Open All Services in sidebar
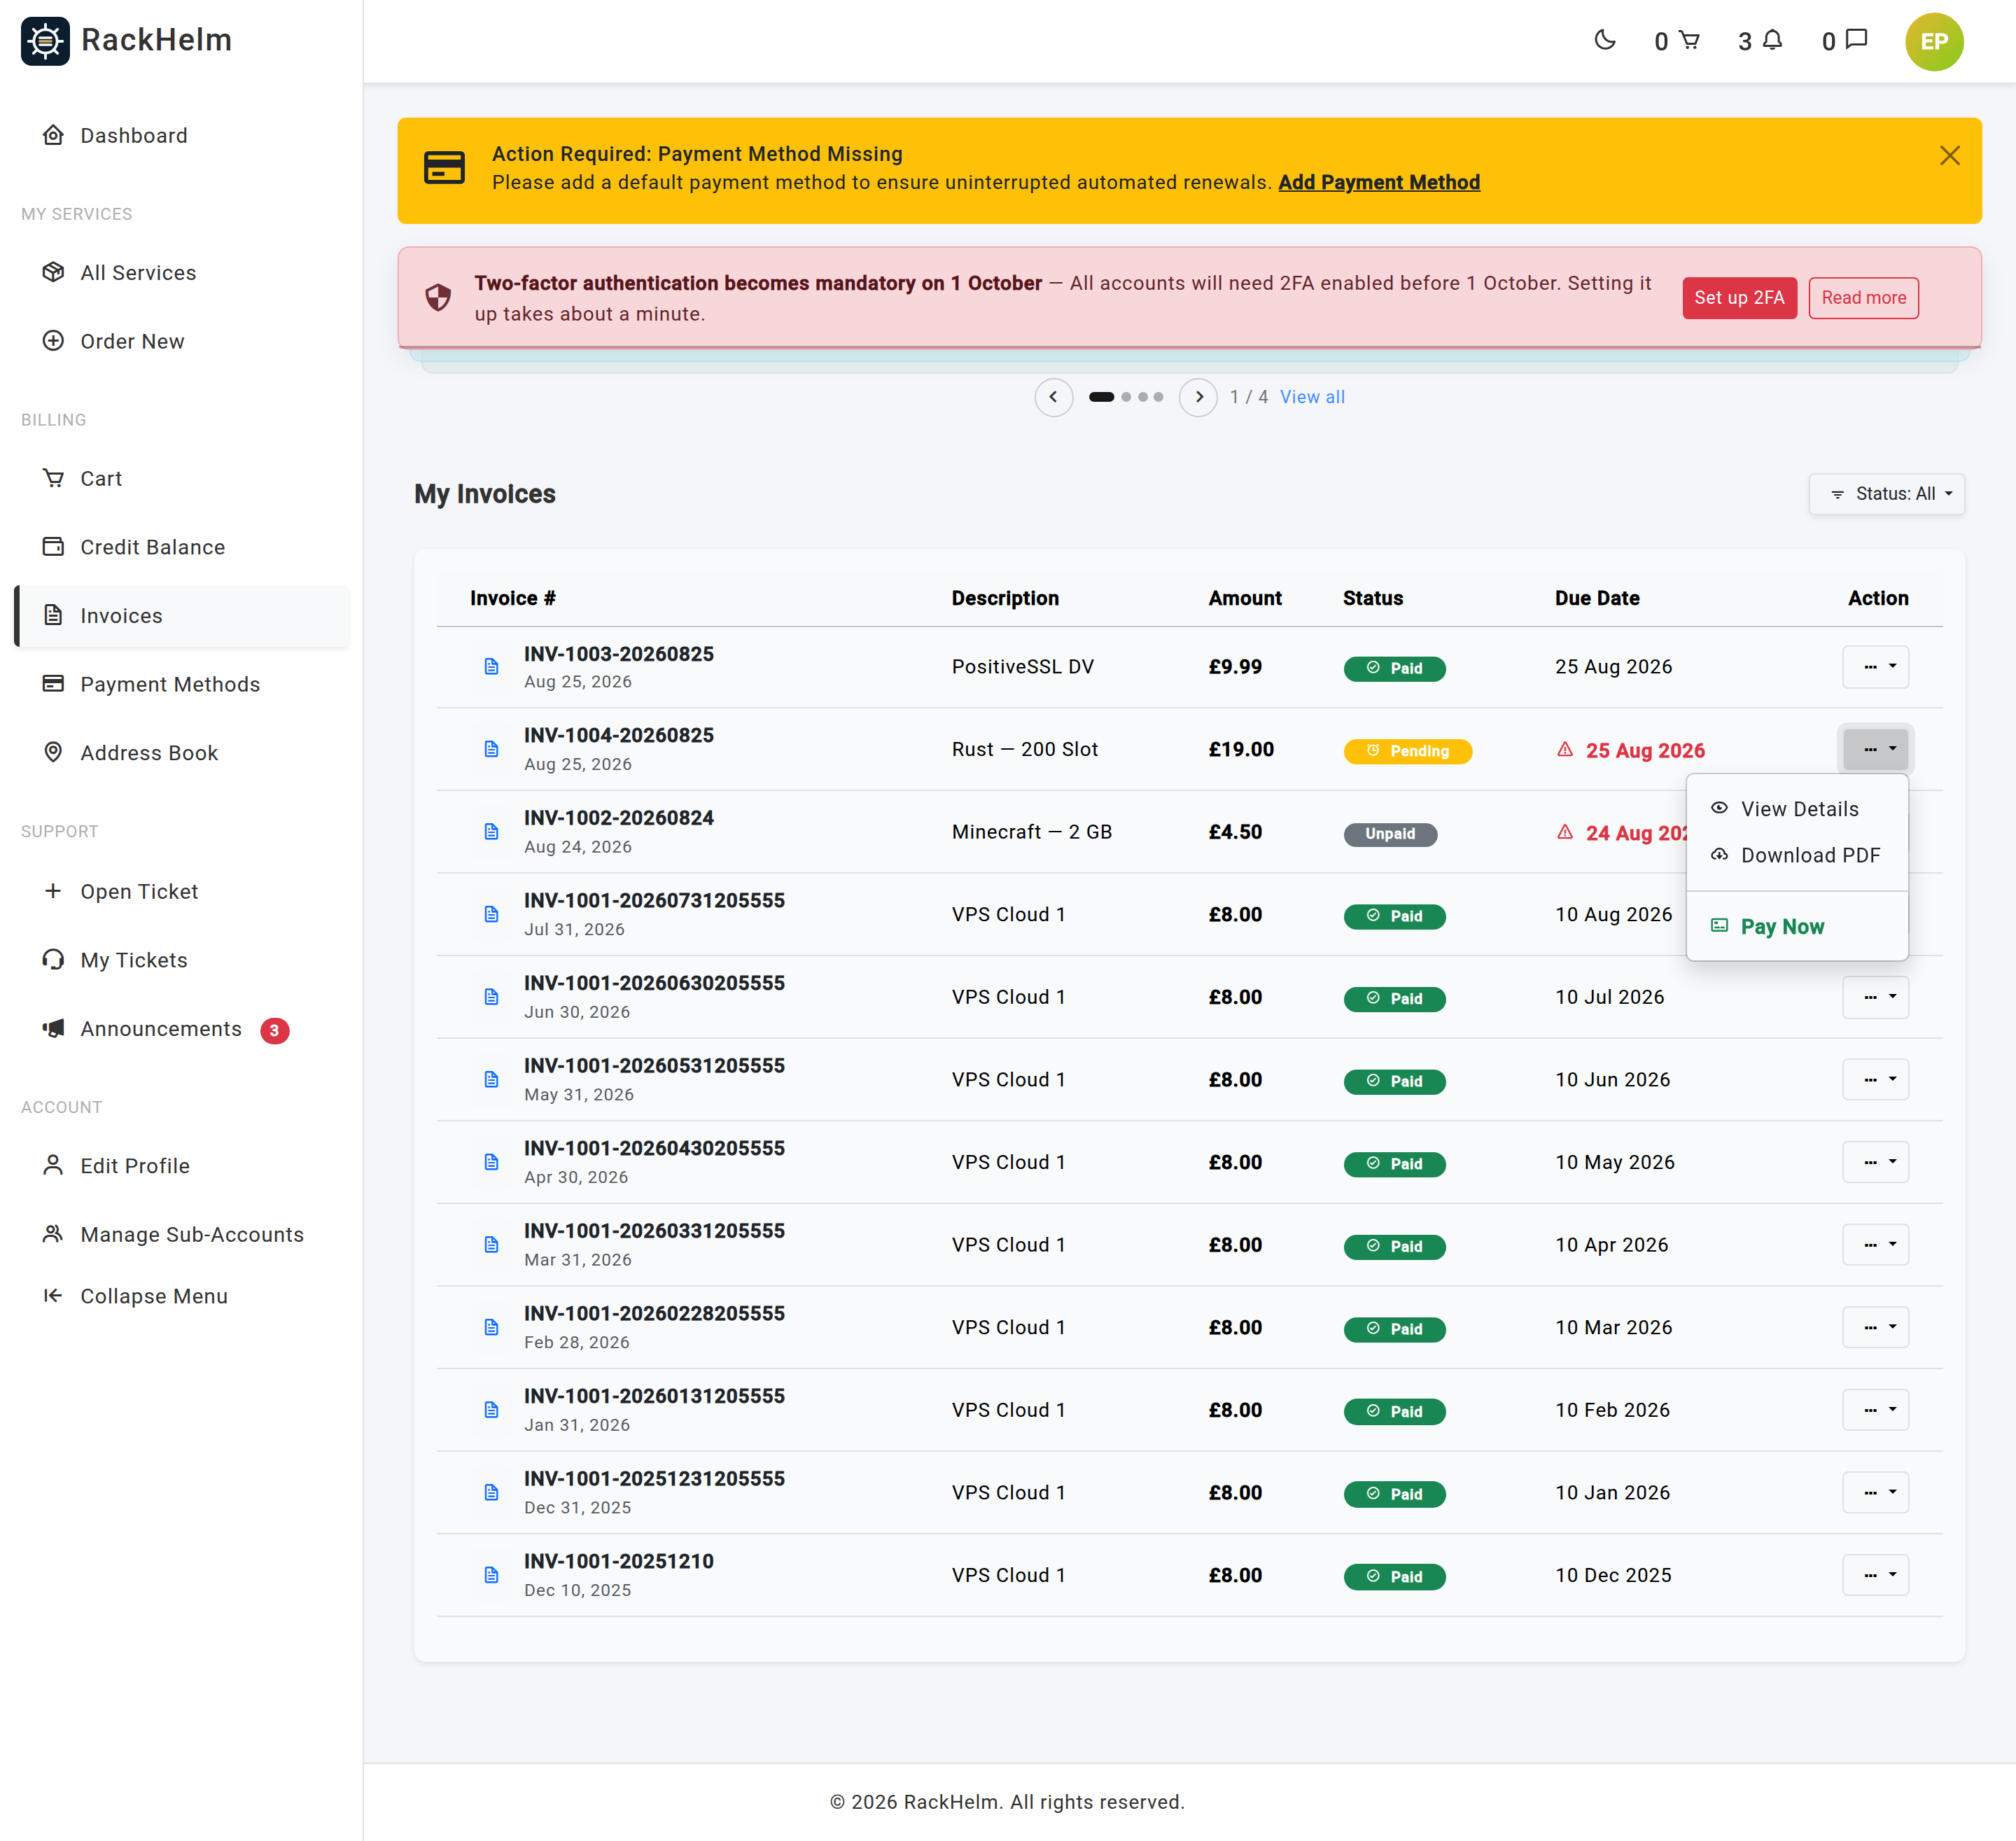Viewport: 2016px width, 1841px height. click(182, 273)
